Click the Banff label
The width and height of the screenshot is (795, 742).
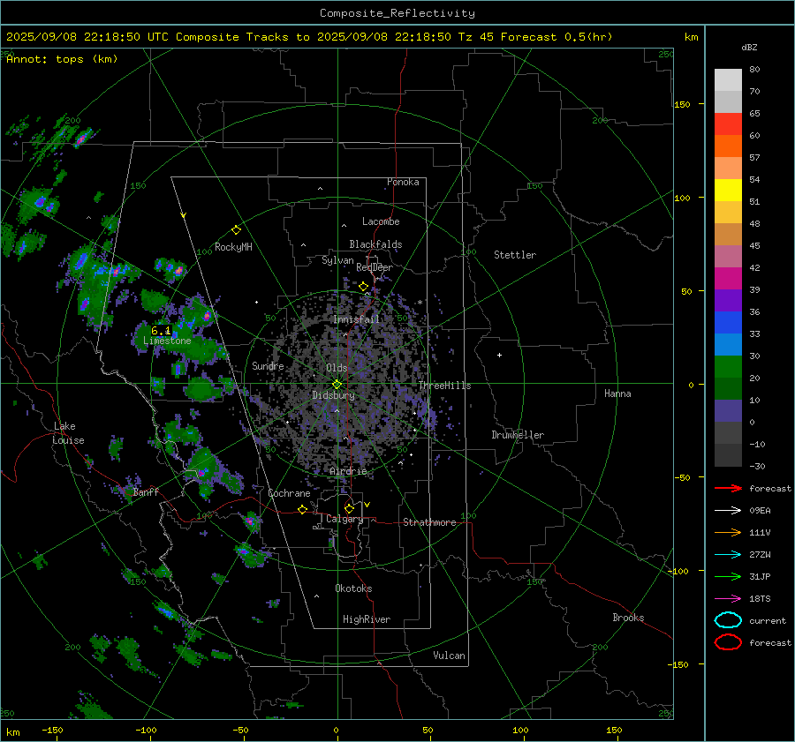point(146,492)
